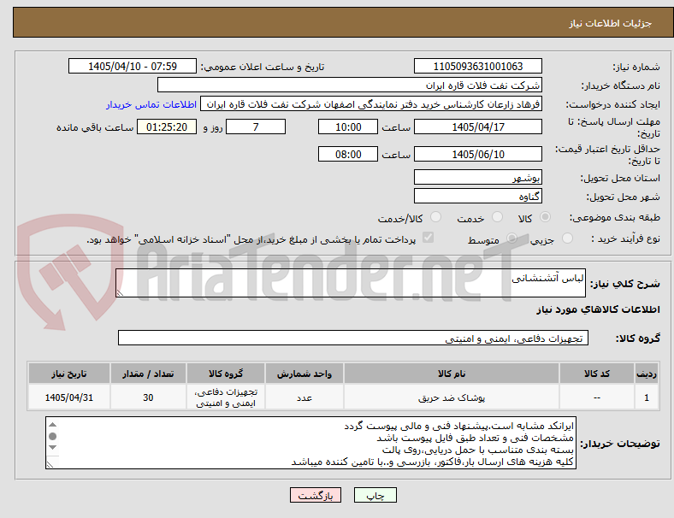Click the delivery city field گناوه
This screenshot has width=674, height=518.
(477, 196)
